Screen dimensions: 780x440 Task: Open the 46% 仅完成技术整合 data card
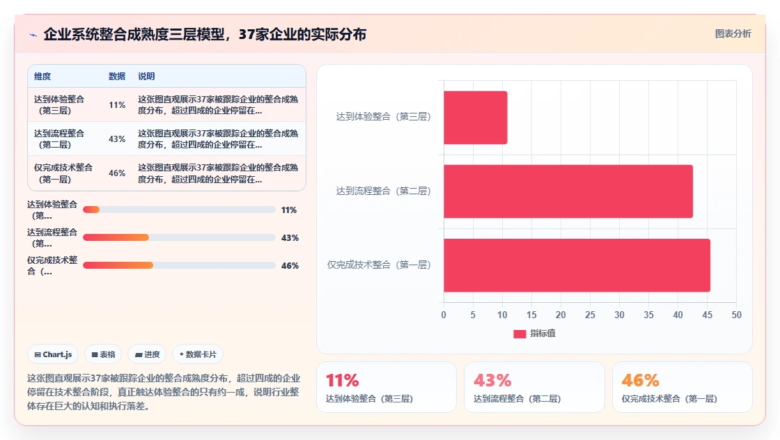tap(682, 387)
